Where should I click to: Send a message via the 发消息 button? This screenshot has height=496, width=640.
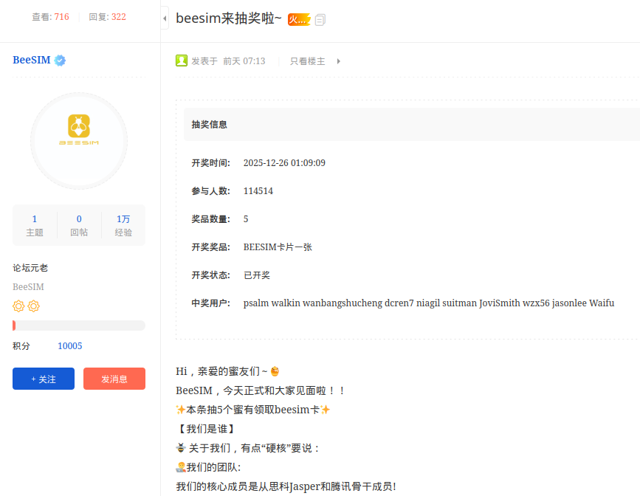pyautogui.click(x=114, y=379)
